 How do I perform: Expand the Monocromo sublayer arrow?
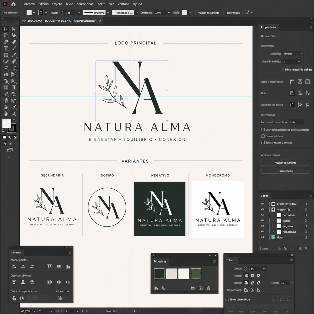pyautogui.click(x=273, y=232)
